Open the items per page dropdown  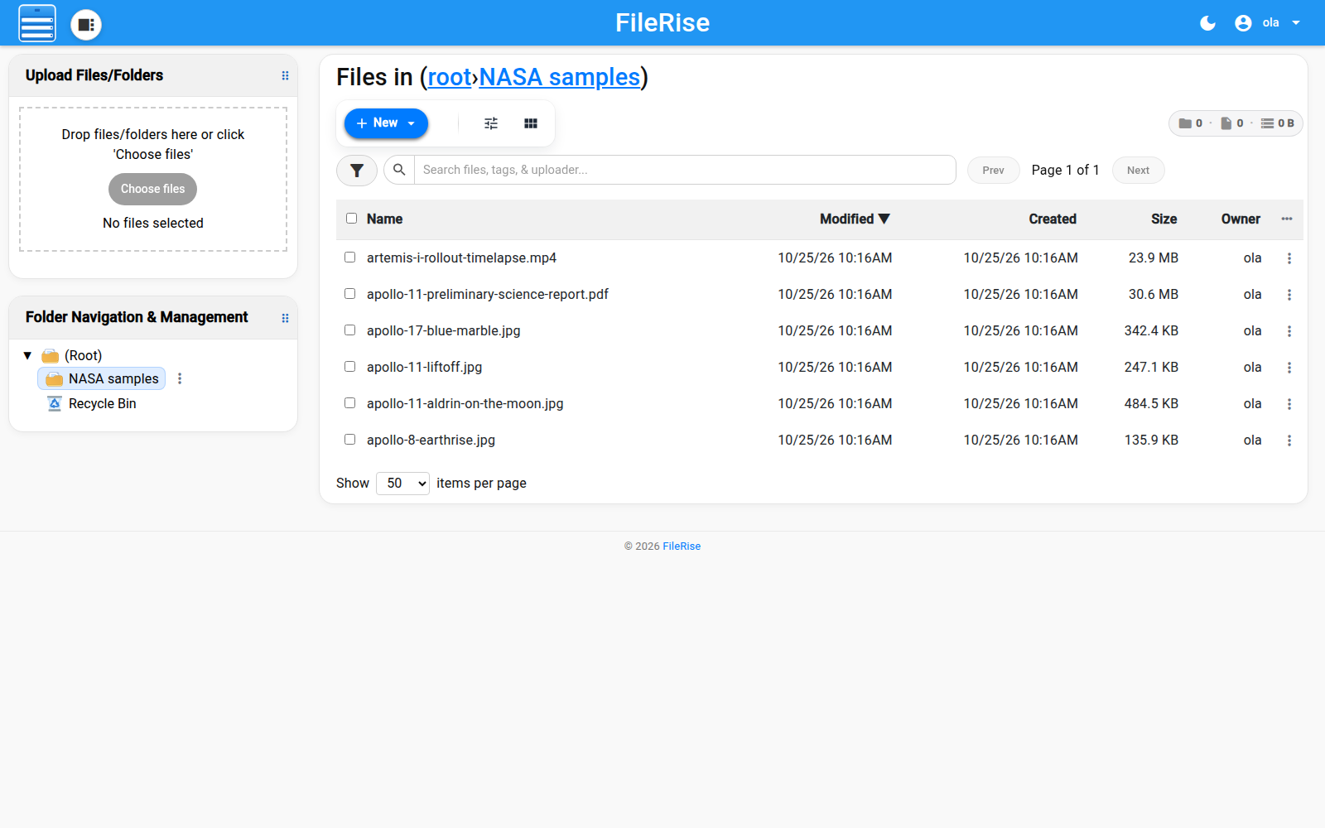pos(402,484)
